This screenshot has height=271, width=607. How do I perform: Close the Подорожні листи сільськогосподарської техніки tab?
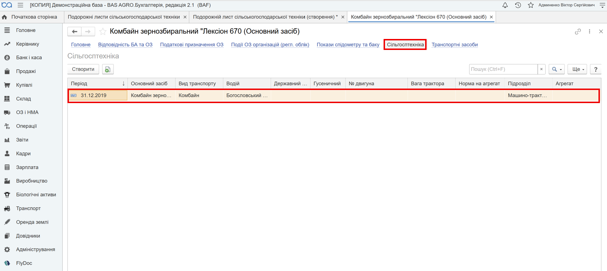click(x=185, y=17)
